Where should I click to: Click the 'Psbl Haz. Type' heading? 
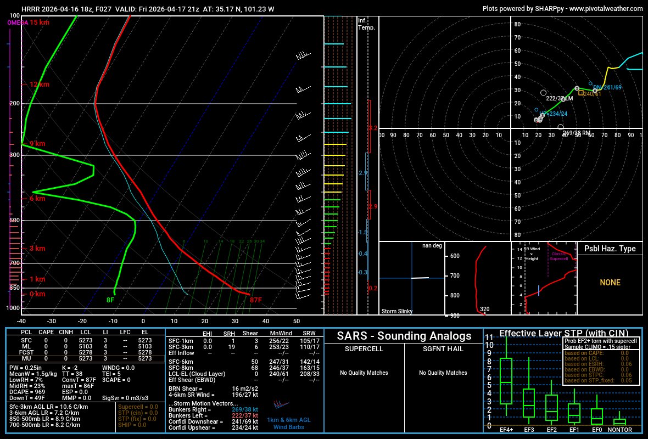[x=610, y=249]
